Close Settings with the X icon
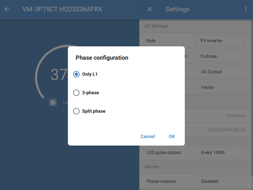The height and width of the screenshot is (190, 253). tap(150, 9)
